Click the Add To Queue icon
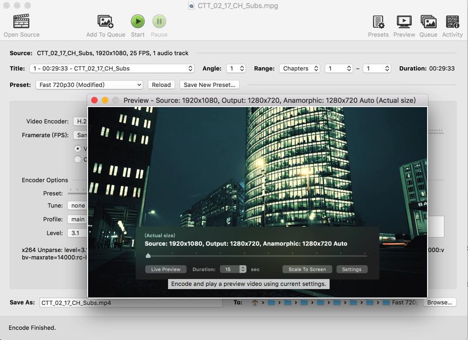The image size is (468, 340). click(x=105, y=21)
